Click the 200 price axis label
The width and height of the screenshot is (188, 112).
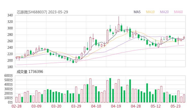pos(10,61)
